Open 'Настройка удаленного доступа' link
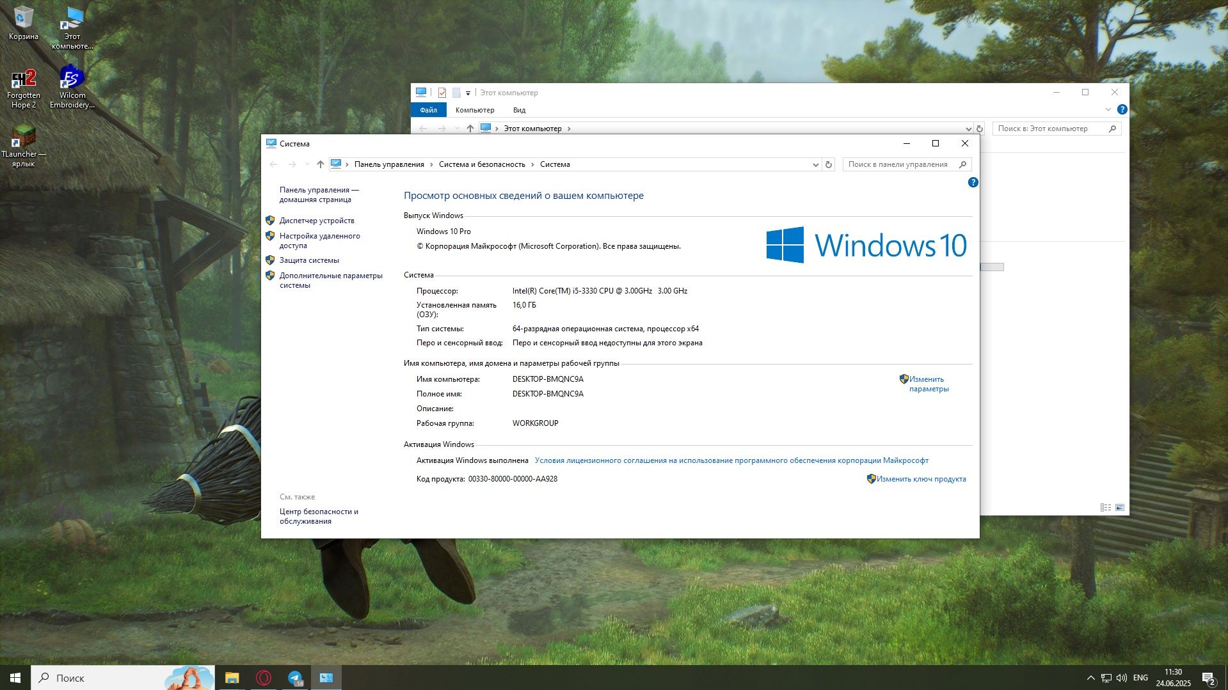This screenshot has width=1228, height=690. pos(319,240)
